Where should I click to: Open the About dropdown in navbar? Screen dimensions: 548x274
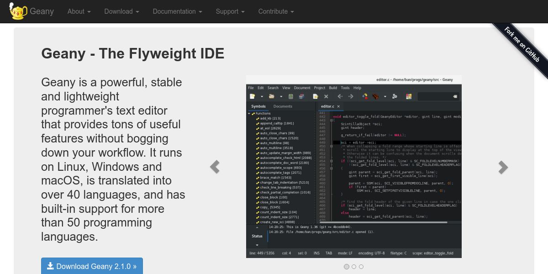click(x=79, y=11)
